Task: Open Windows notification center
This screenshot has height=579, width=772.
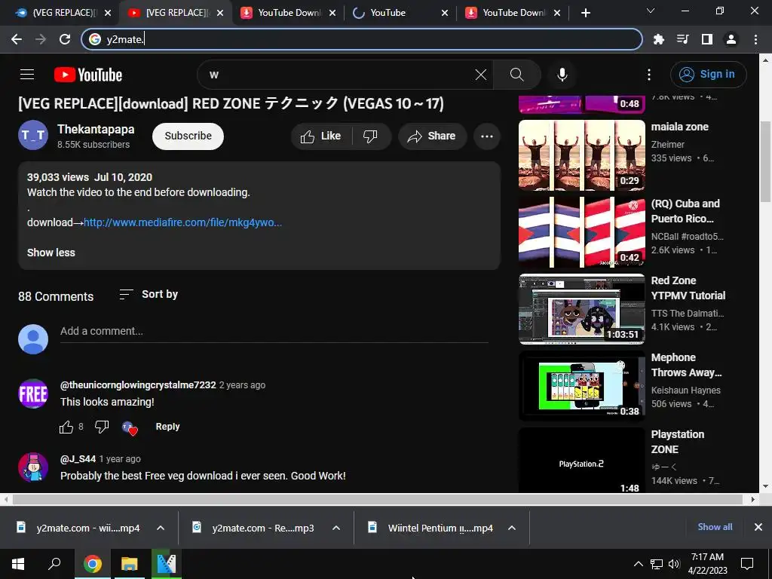Action: point(747,564)
